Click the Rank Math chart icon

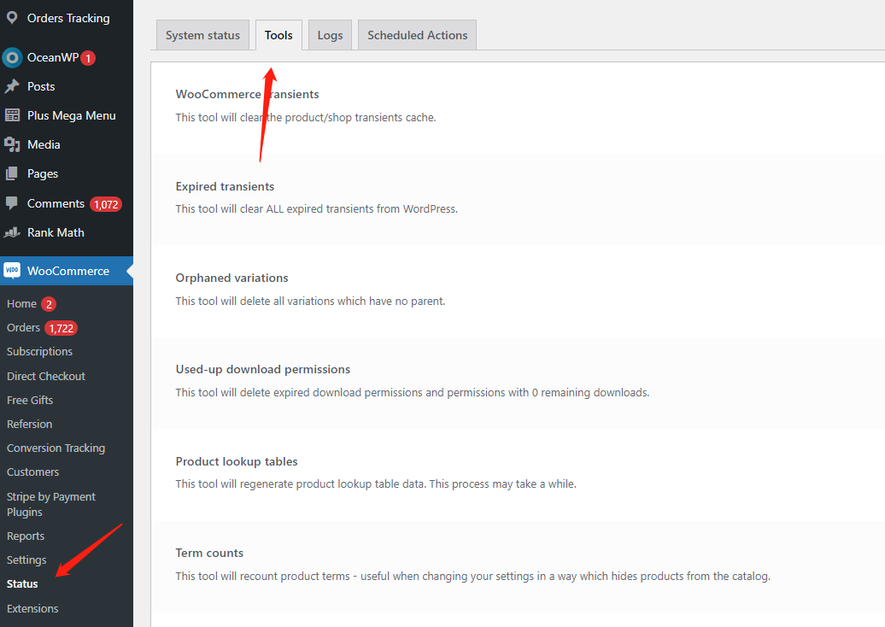point(12,232)
